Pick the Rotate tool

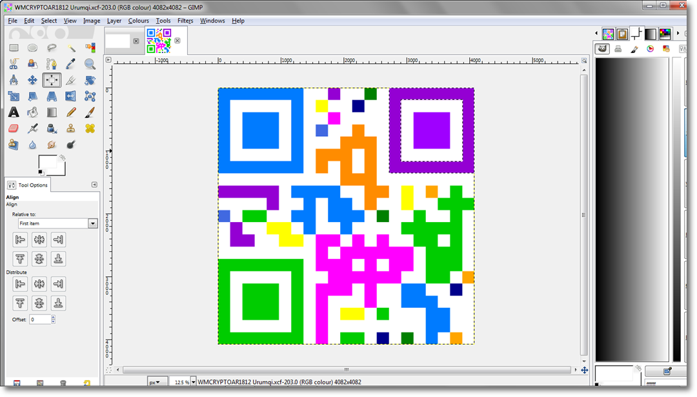pos(90,80)
